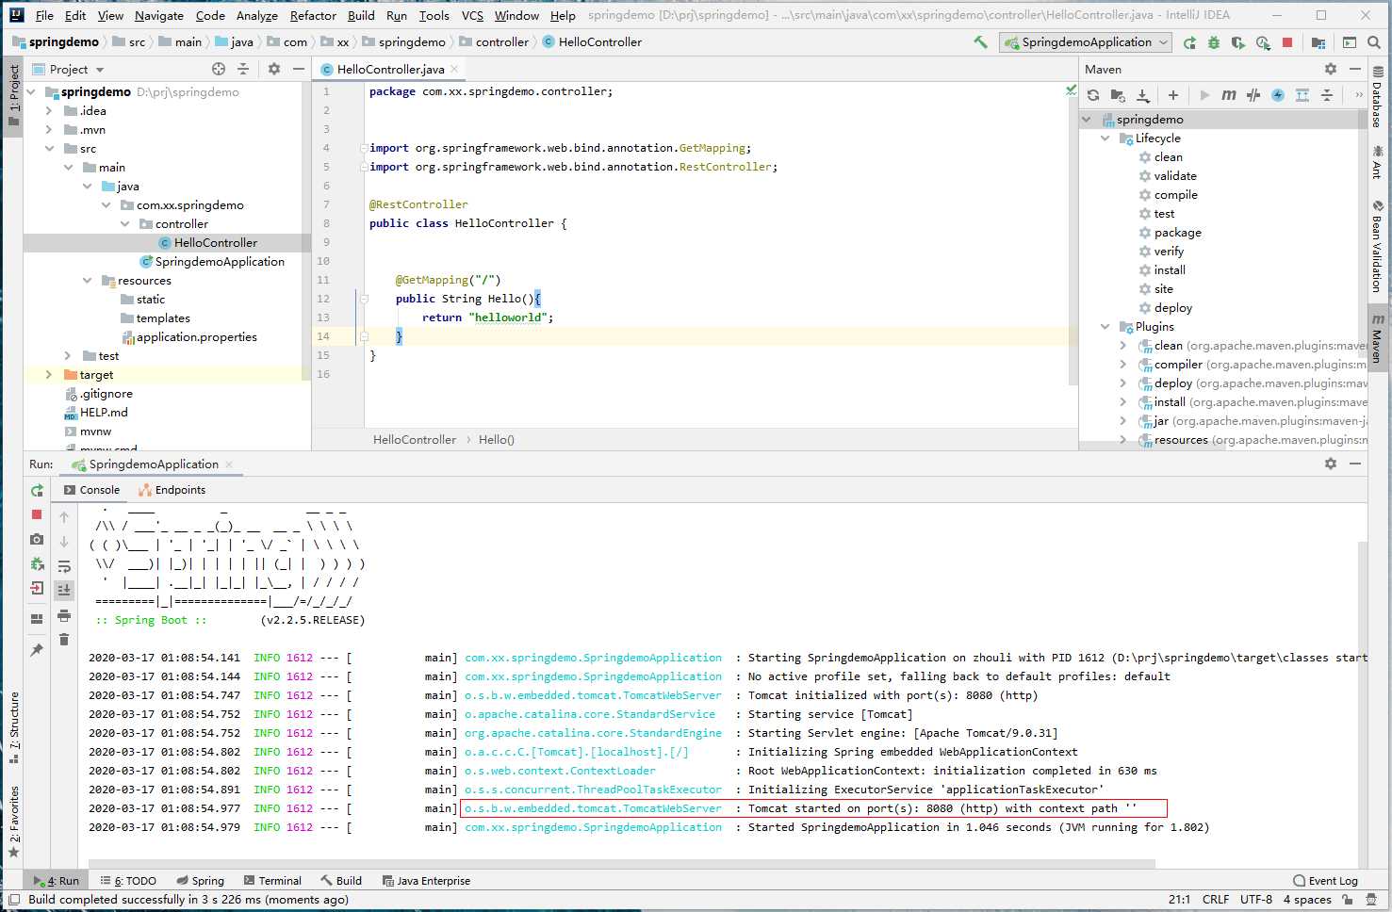
Task: Click CRLF line separator in status bar
Action: point(1216,900)
